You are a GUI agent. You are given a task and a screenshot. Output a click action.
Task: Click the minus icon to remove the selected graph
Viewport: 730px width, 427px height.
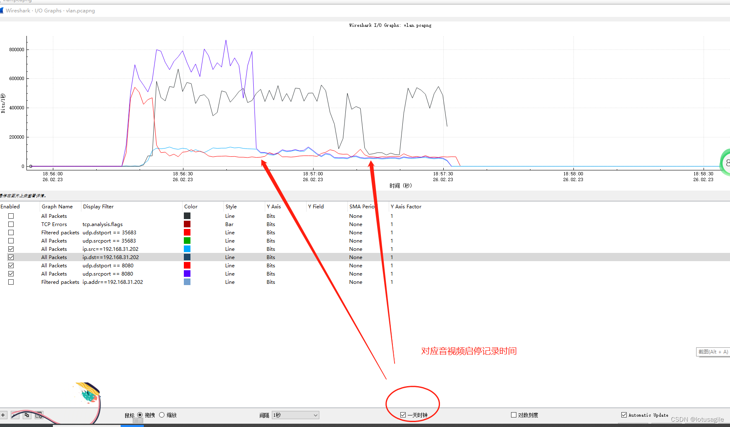tap(15, 415)
